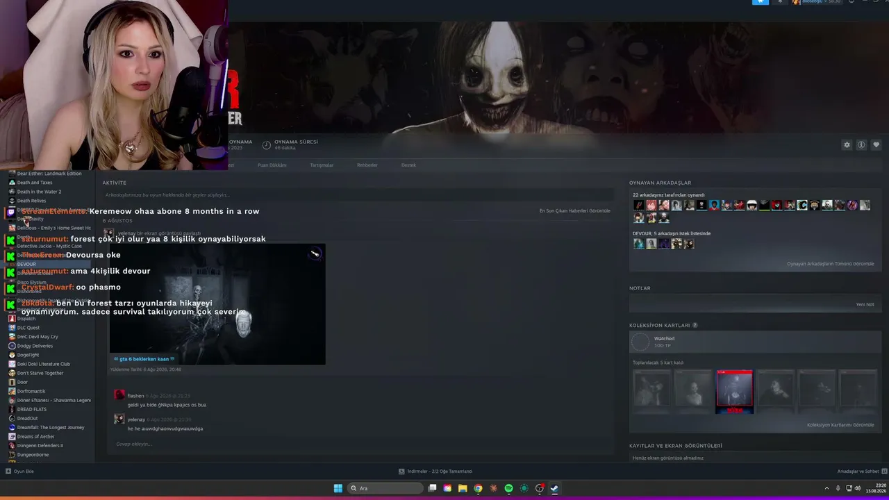Open Dungeon Defenders II entry
Image resolution: width=889 pixels, height=500 pixels.
tap(40, 445)
